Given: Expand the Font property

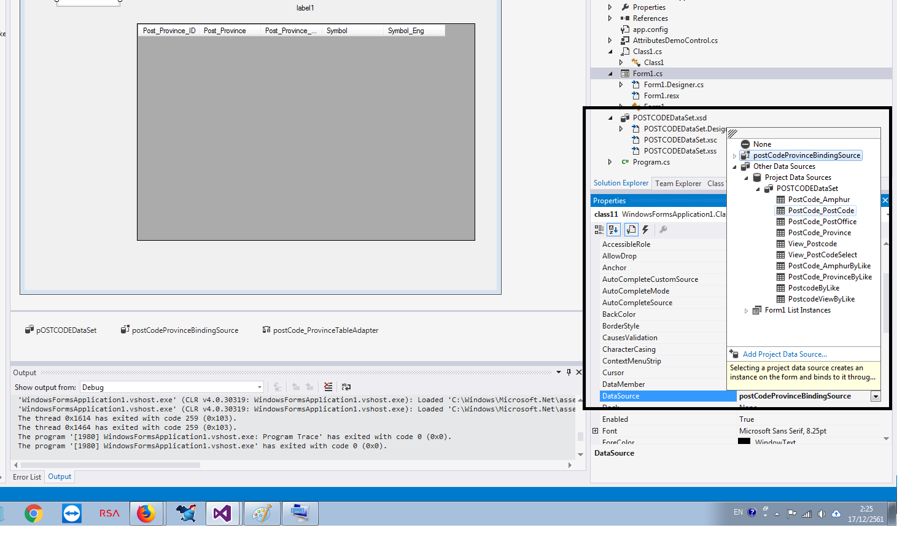Looking at the screenshot, I should pos(595,431).
